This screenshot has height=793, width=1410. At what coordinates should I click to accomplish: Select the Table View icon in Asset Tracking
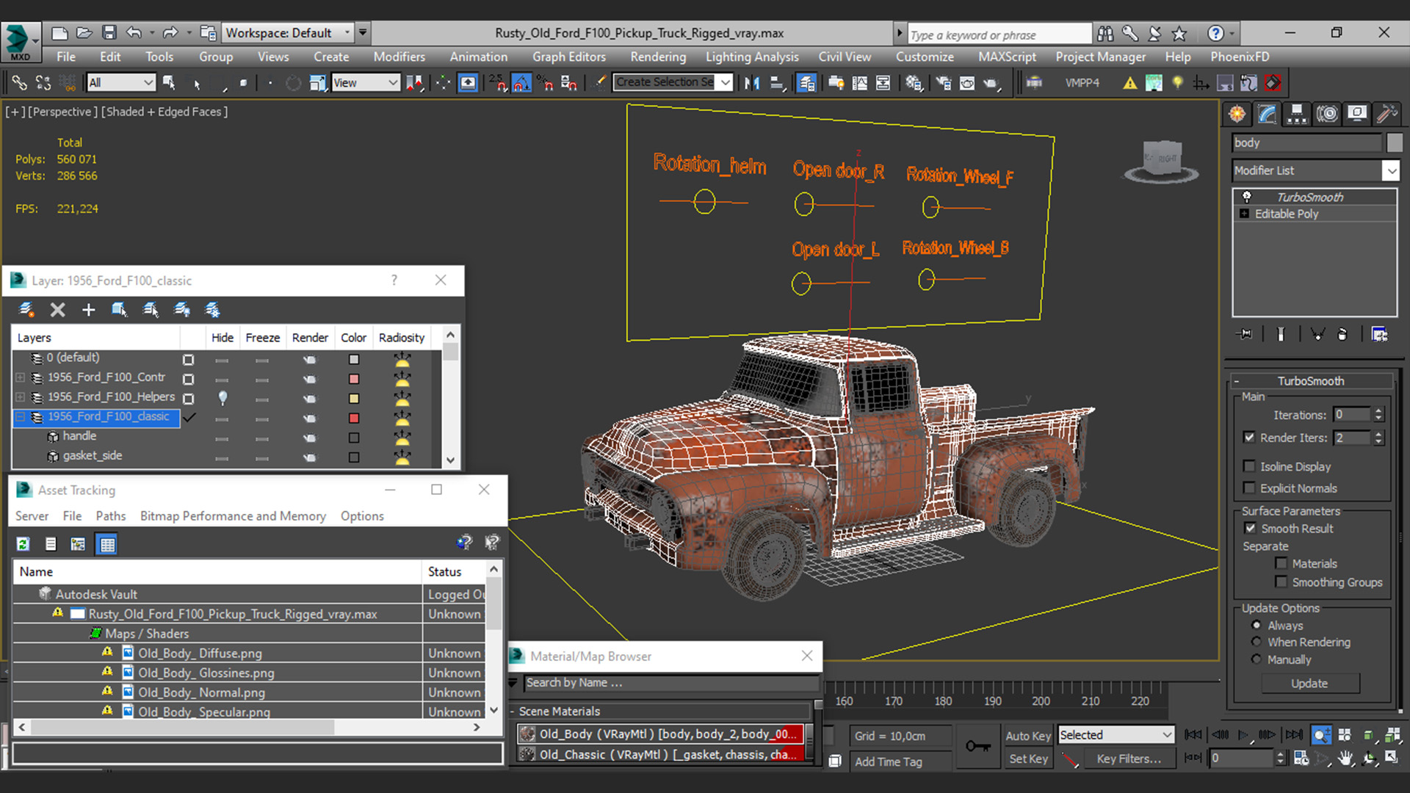click(107, 544)
